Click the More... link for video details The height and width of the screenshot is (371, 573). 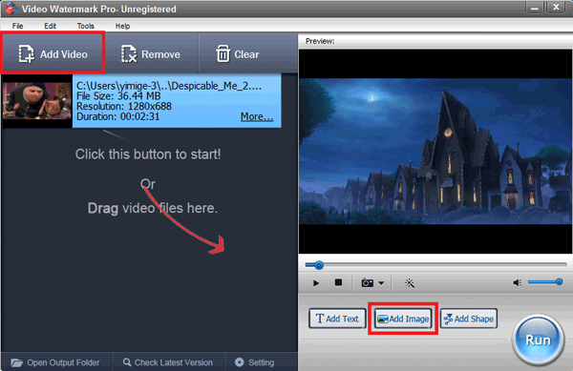257,116
